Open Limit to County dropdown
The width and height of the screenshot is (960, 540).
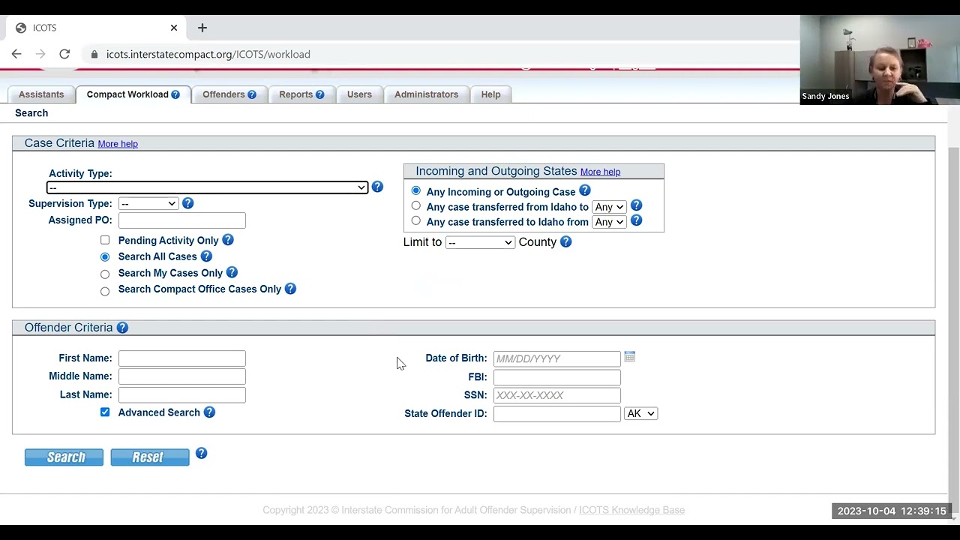coord(480,242)
